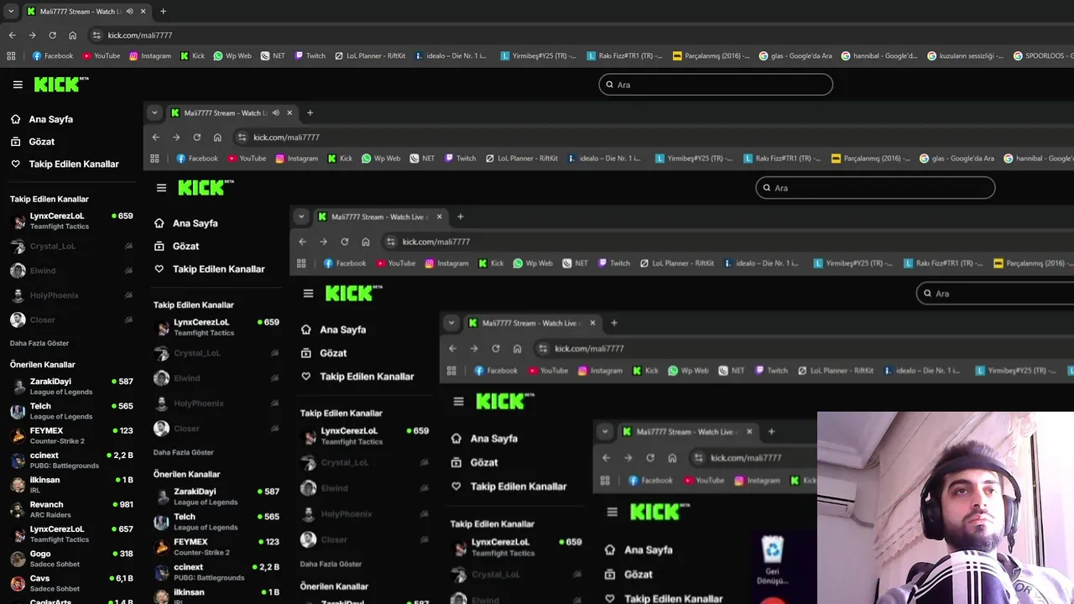This screenshot has width=1074, height=604.
Task: Open Revanch ARC Raiders channel, outermost sidebar
Action: (x=71, y=509)
